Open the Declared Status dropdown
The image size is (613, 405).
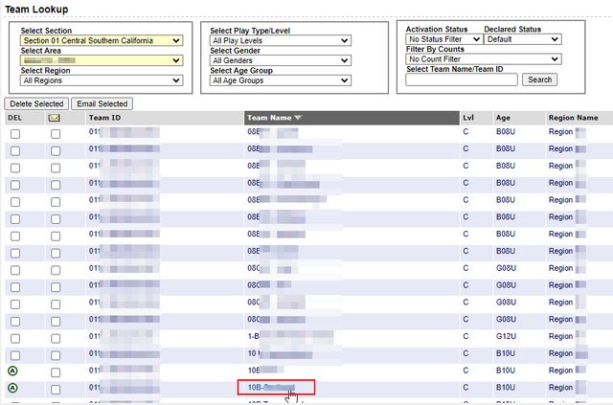click(x=522, y=39)
